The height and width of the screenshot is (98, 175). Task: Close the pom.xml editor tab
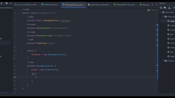(x=38, y=5)
